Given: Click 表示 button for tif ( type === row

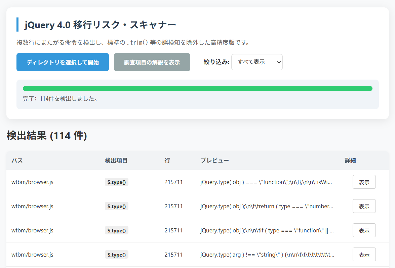Looking at the screenshot, I should (x=364, y=230).
